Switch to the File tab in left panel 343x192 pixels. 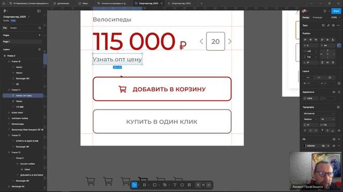tap(5, 28)
